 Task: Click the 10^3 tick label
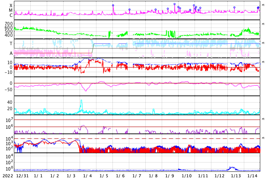[9, 144]
